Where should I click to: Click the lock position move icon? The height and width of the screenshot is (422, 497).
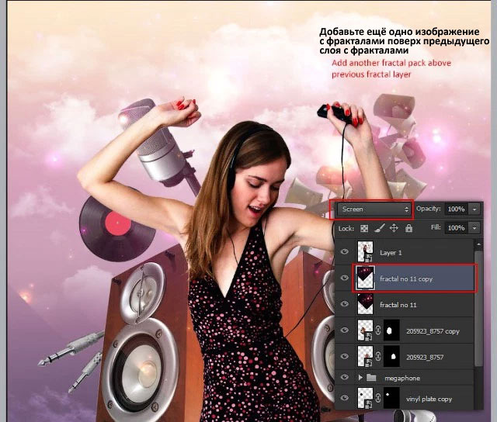pos(394,228)
